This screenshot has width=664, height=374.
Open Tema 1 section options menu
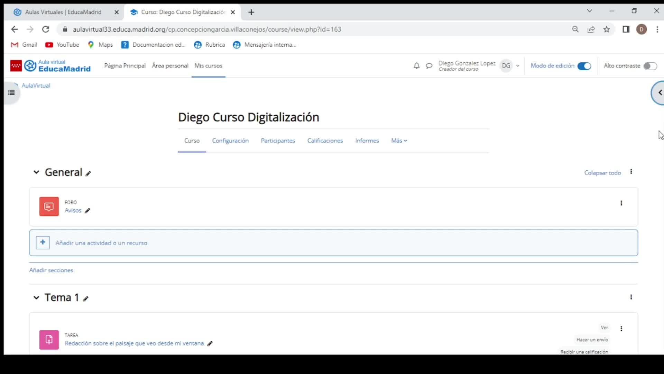pos(631,297)
